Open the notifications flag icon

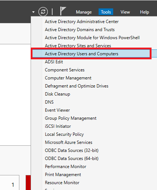(x=63, y=11)
